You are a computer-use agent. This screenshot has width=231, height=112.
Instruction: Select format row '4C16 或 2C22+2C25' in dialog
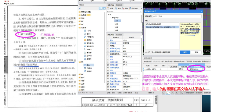(162, 24)
